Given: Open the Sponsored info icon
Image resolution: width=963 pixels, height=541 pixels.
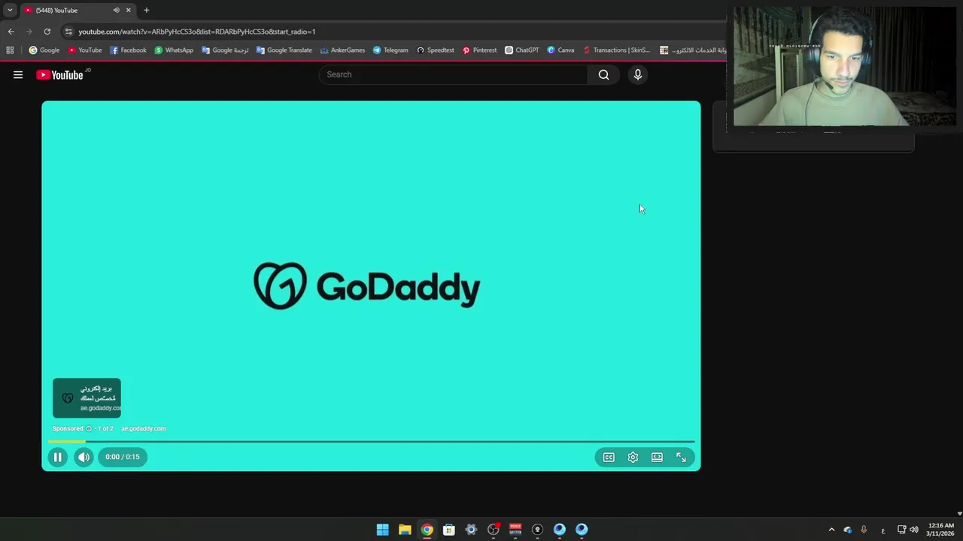Looking at the screenshot, I should click(x=89, y=428).
